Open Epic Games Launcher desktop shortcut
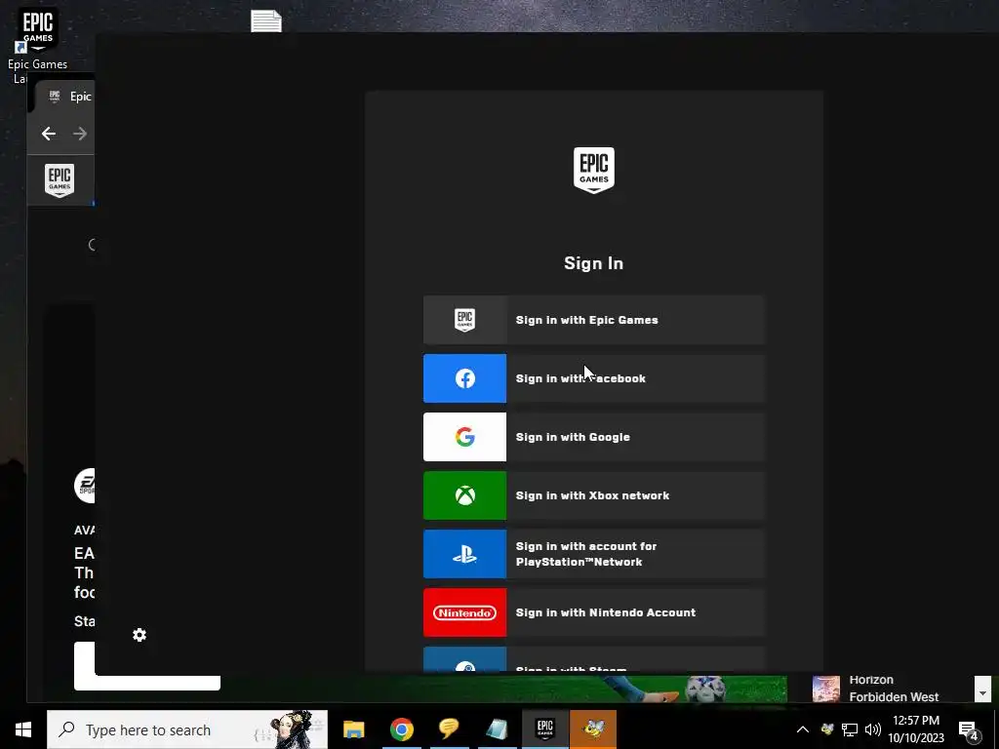This screenshot has width=999, height=749. click(38, 45)
